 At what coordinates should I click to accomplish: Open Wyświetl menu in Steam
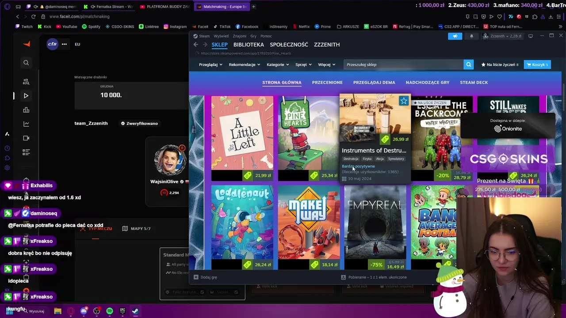pyautogui.click(x=221, y=36)
